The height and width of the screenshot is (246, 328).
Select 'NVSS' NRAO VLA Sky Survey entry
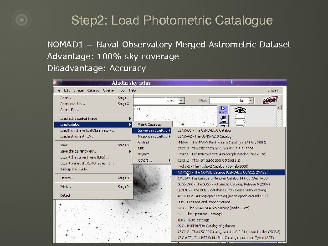click(x=228, y=208)
